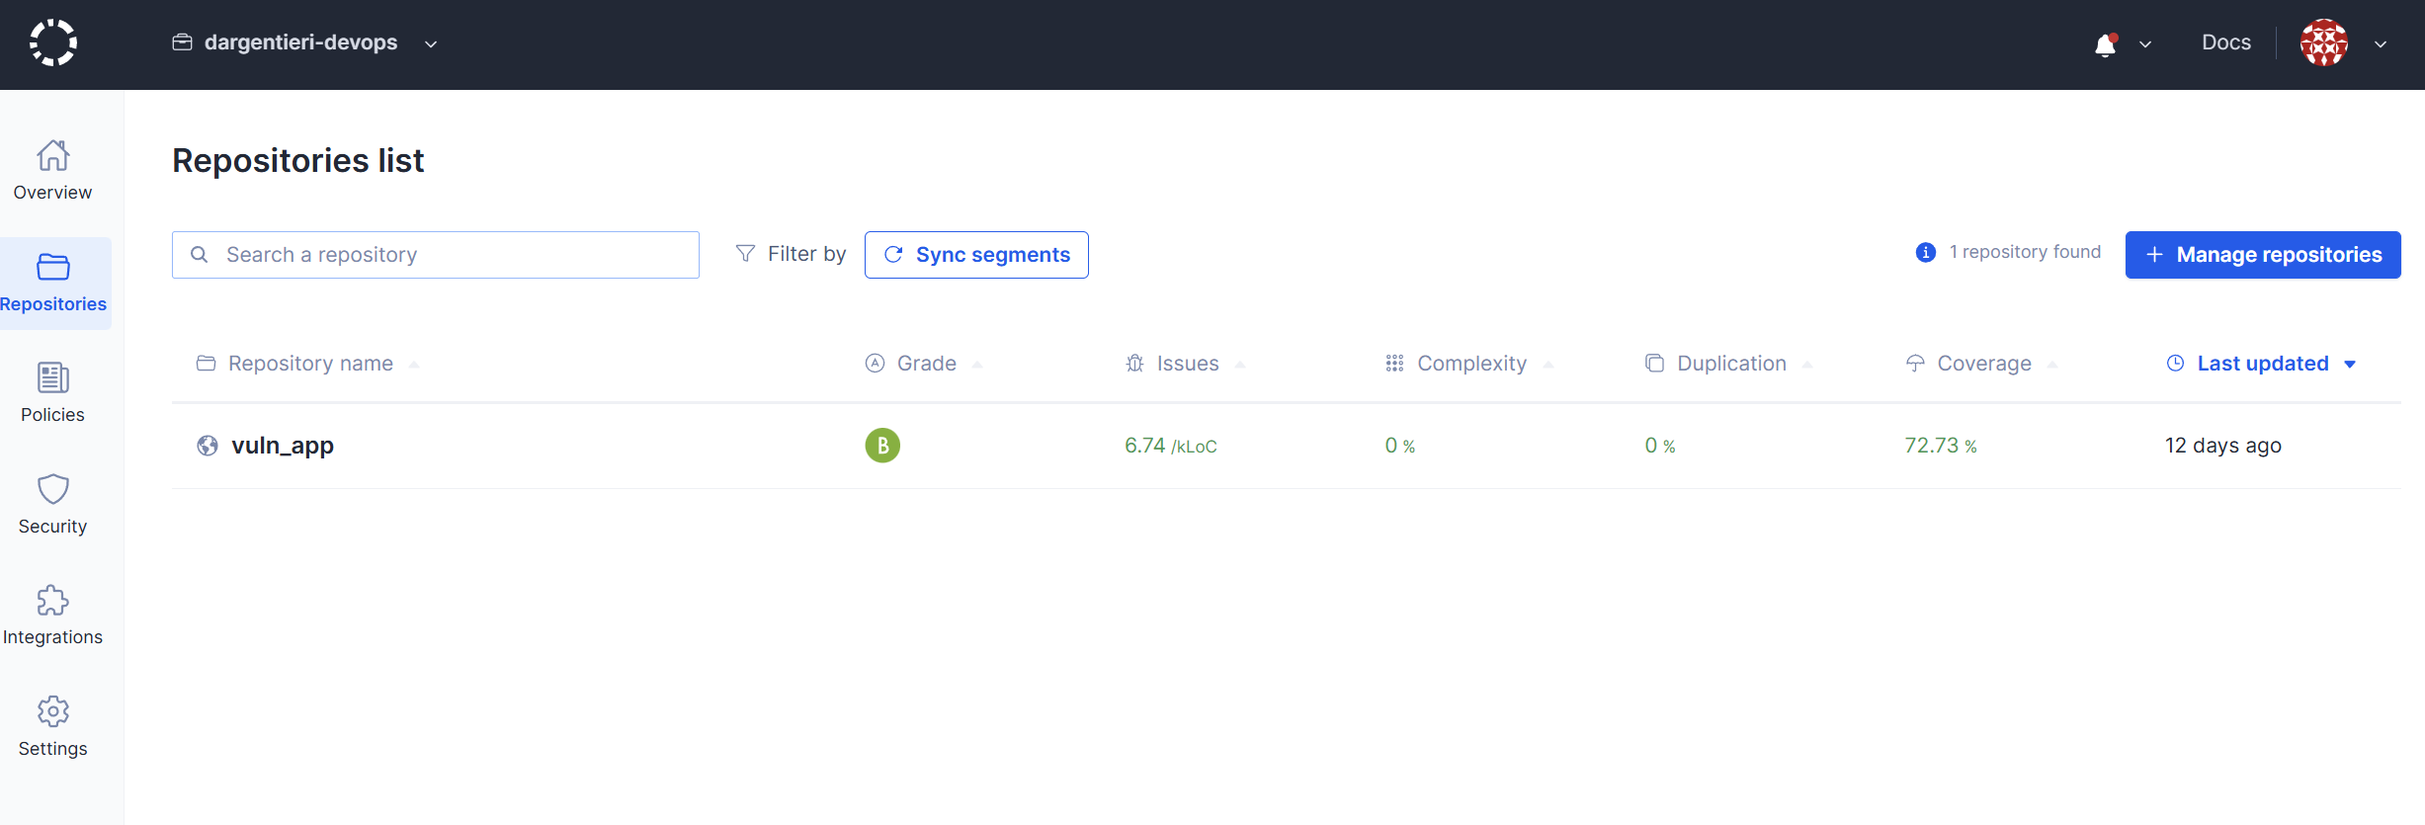This screenshot has height=825, width=2425.
Task: Sort repositories by Grade column
Action: click(x=926, y=364)
